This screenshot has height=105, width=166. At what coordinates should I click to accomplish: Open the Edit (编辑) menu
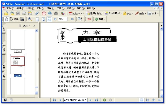(x=20, y=8)
